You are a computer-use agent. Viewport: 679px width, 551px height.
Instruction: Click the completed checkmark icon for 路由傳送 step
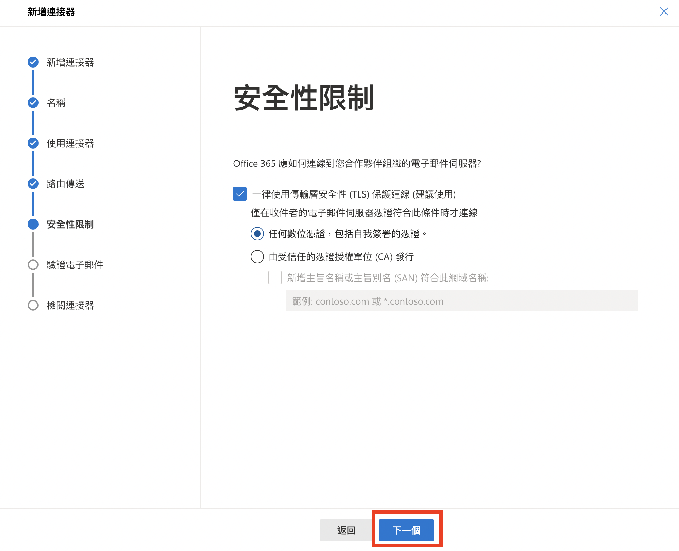(x=33, y=184)
